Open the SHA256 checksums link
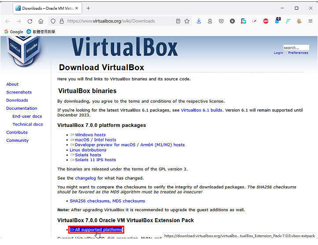Viewport: 318px width, 245px height. 90,201
